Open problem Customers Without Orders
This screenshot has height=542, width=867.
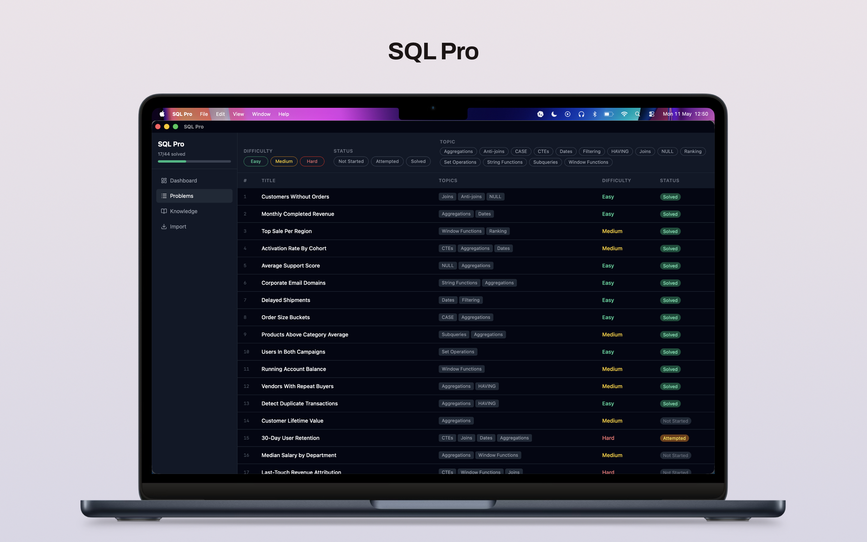476,197
